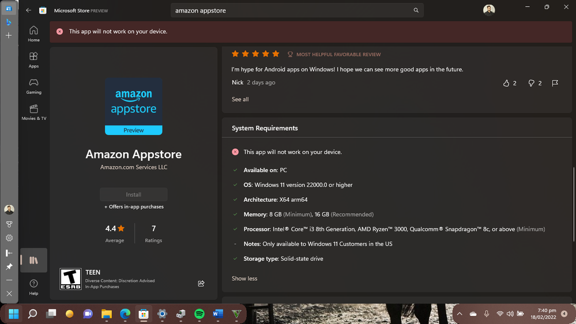Click the ESRB Teen rating badge
This screenshot has width=576, height=324.
[70, 279]
